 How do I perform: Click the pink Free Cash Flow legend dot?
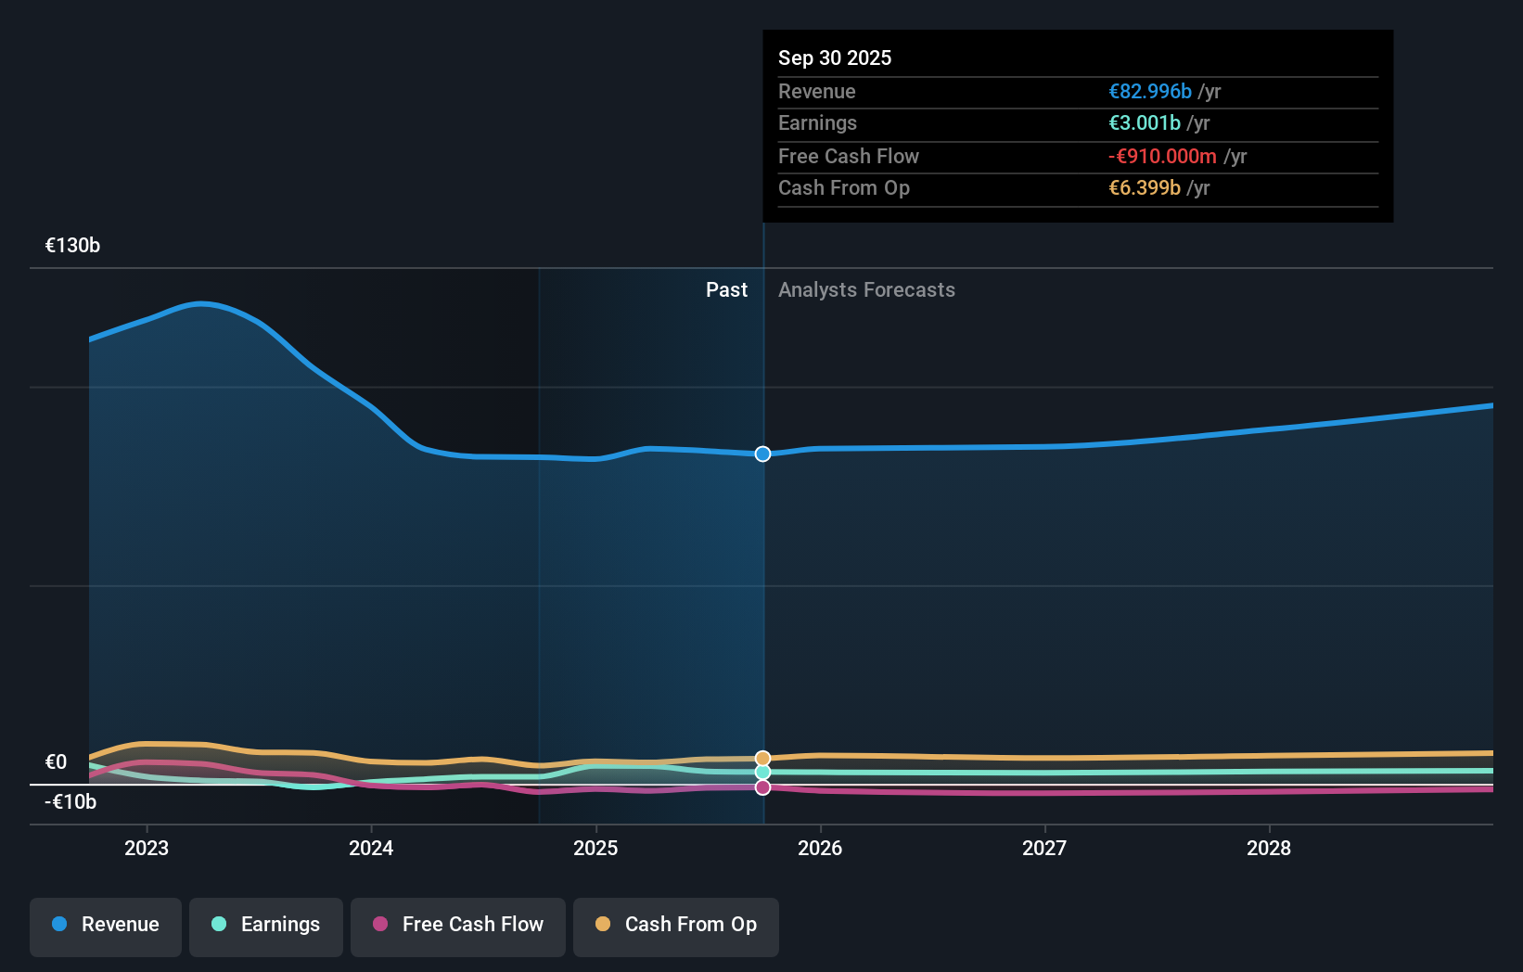click(x=380, y=925)
